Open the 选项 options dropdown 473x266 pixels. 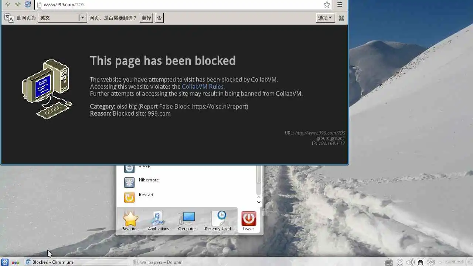(325, 18)
